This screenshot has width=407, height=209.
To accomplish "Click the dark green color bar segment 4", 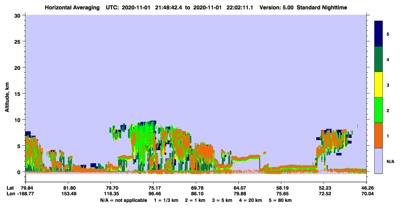I will coord(379,59).
